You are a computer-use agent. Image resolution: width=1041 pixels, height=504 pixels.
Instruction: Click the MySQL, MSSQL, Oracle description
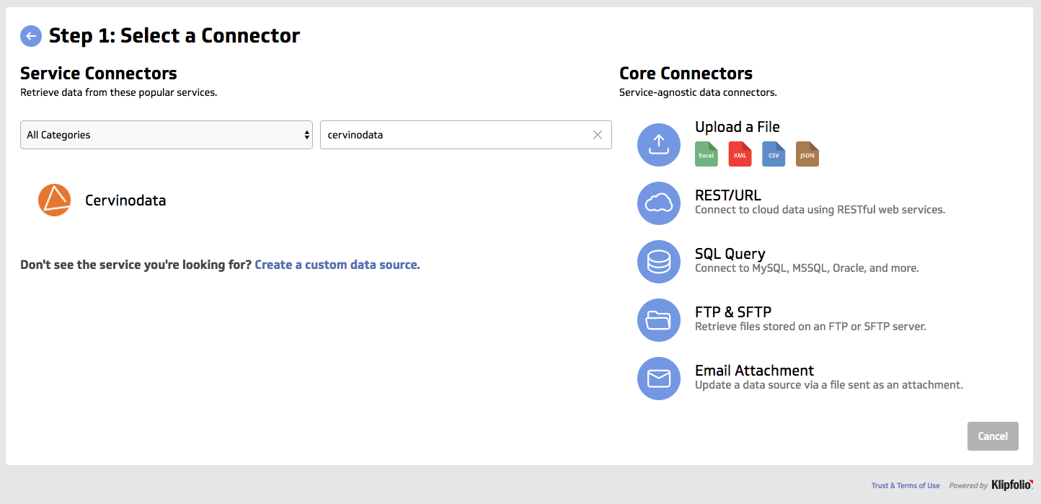[807, 268]
